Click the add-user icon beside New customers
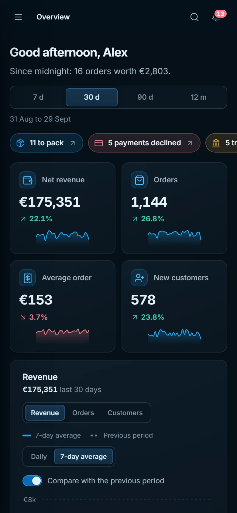 point(139,278)
